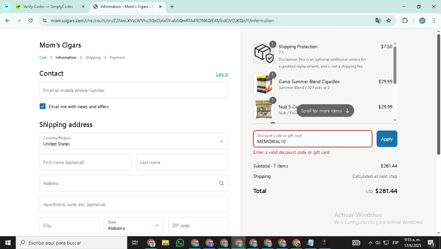View site information icon in address bar
441x249 pixels.
pos(45,21)
